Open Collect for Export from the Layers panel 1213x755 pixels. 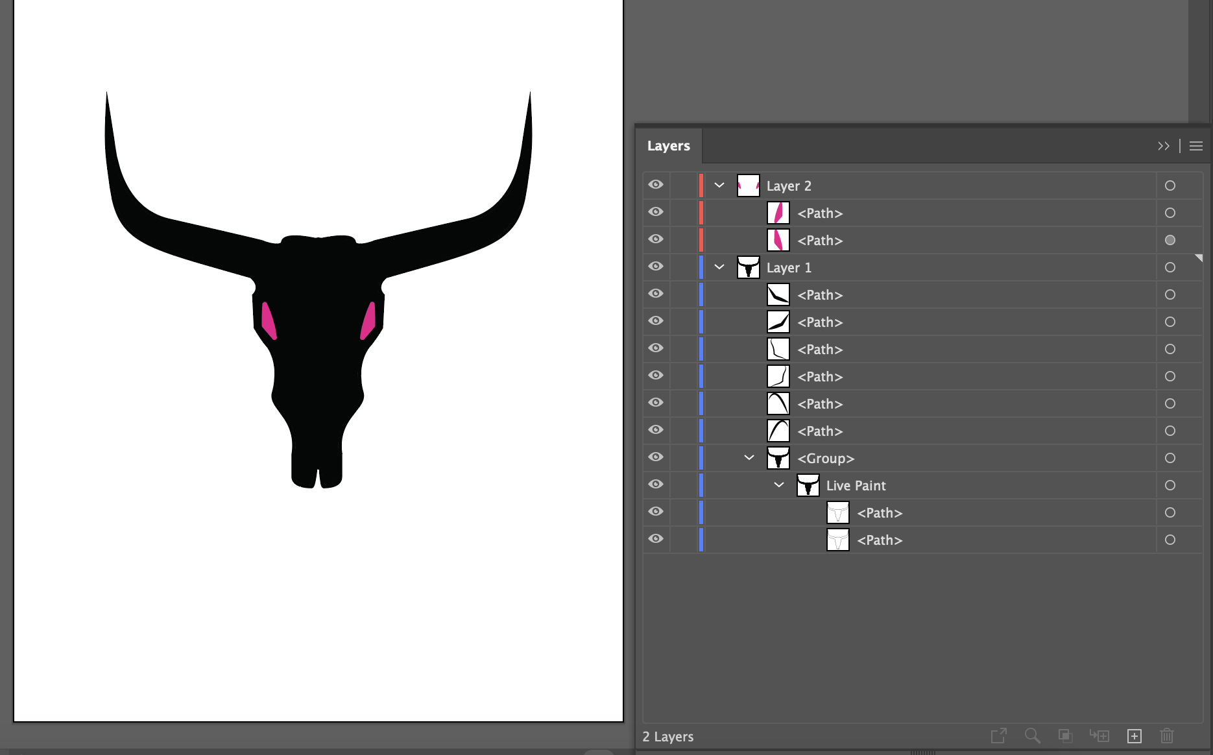998,736
